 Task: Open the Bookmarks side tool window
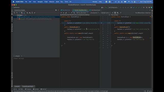tap(12, 83)
